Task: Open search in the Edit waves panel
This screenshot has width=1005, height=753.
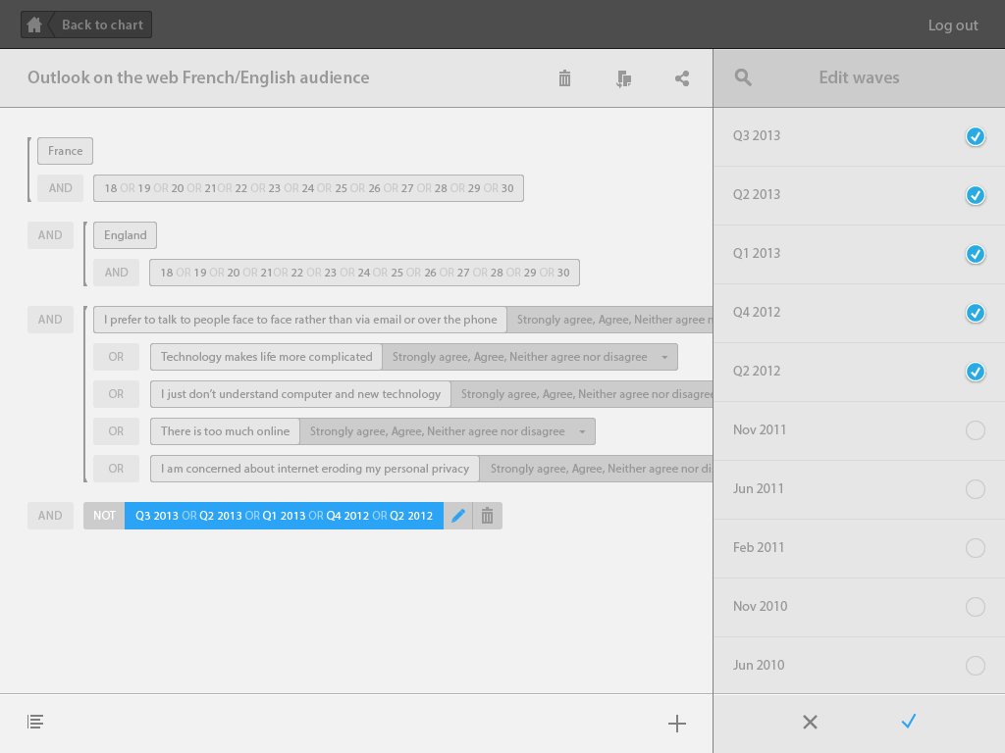Action: (743, 78)
